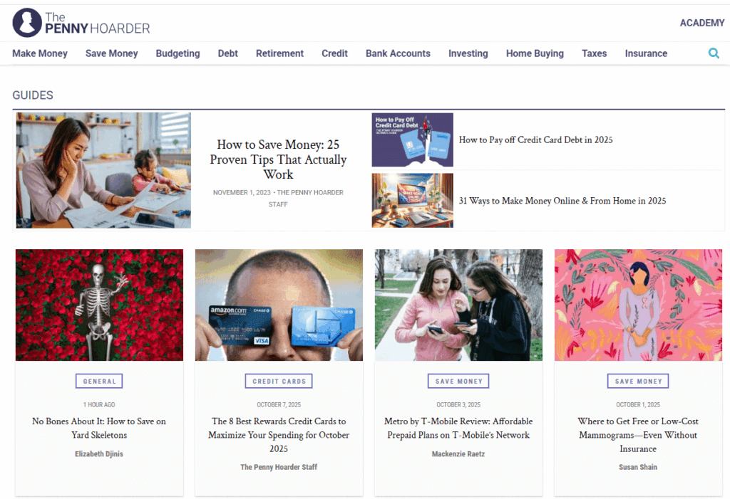Open Home Buying in the navigation bar
The width and height of the screenshot is (730, 499).
pyautogui.click(x=535, y=53)
